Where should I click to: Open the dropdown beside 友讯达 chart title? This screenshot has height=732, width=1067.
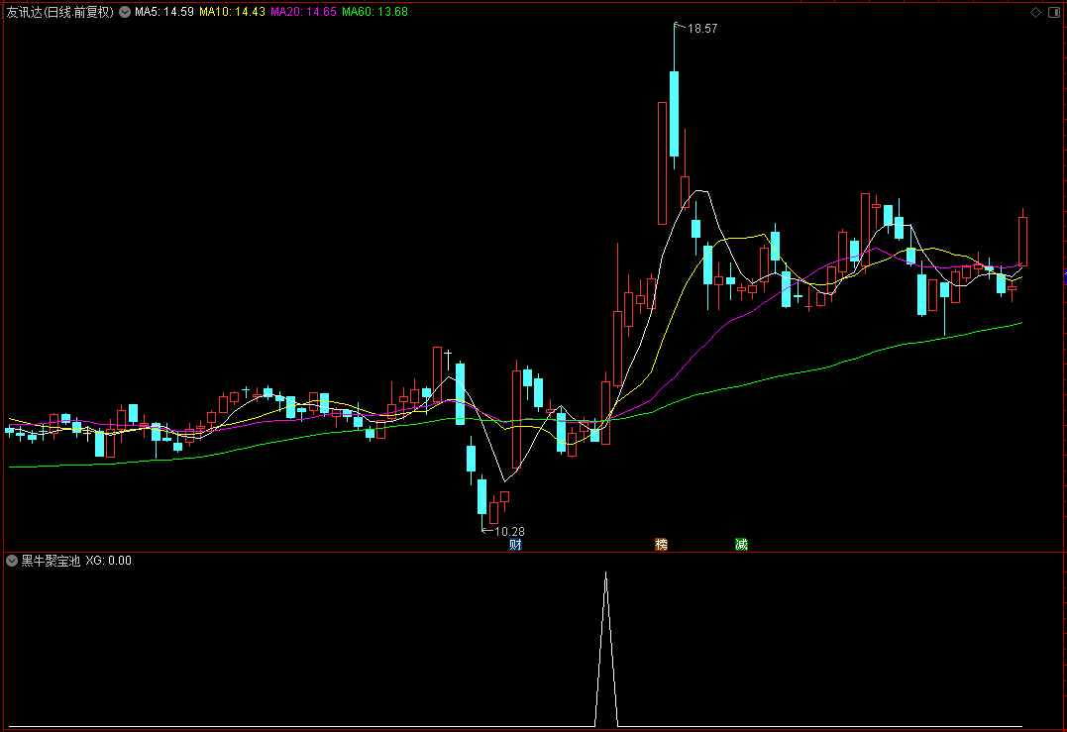(125, 12)
